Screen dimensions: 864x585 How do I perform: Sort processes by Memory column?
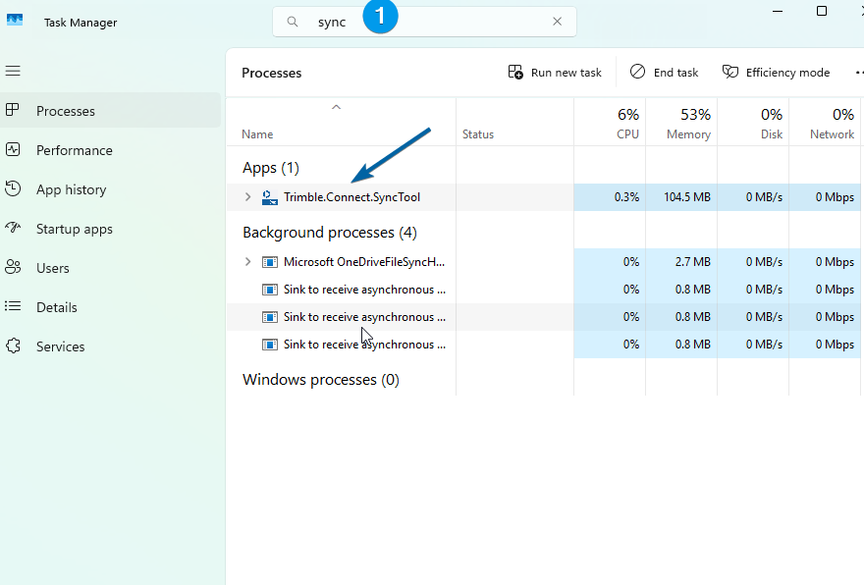(688, 124)
